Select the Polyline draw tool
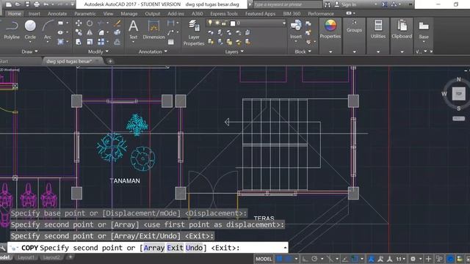The width and height of the screenshot is (470, 264). point(12,29)
